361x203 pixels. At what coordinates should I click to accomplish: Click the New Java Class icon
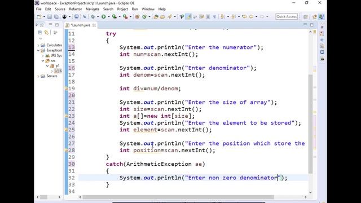[144, 16]
